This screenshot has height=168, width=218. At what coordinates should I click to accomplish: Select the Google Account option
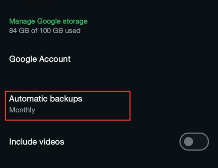pos(40,59)
